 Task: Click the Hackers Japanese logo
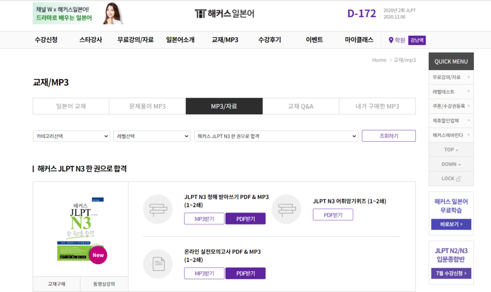pos(224,14)
